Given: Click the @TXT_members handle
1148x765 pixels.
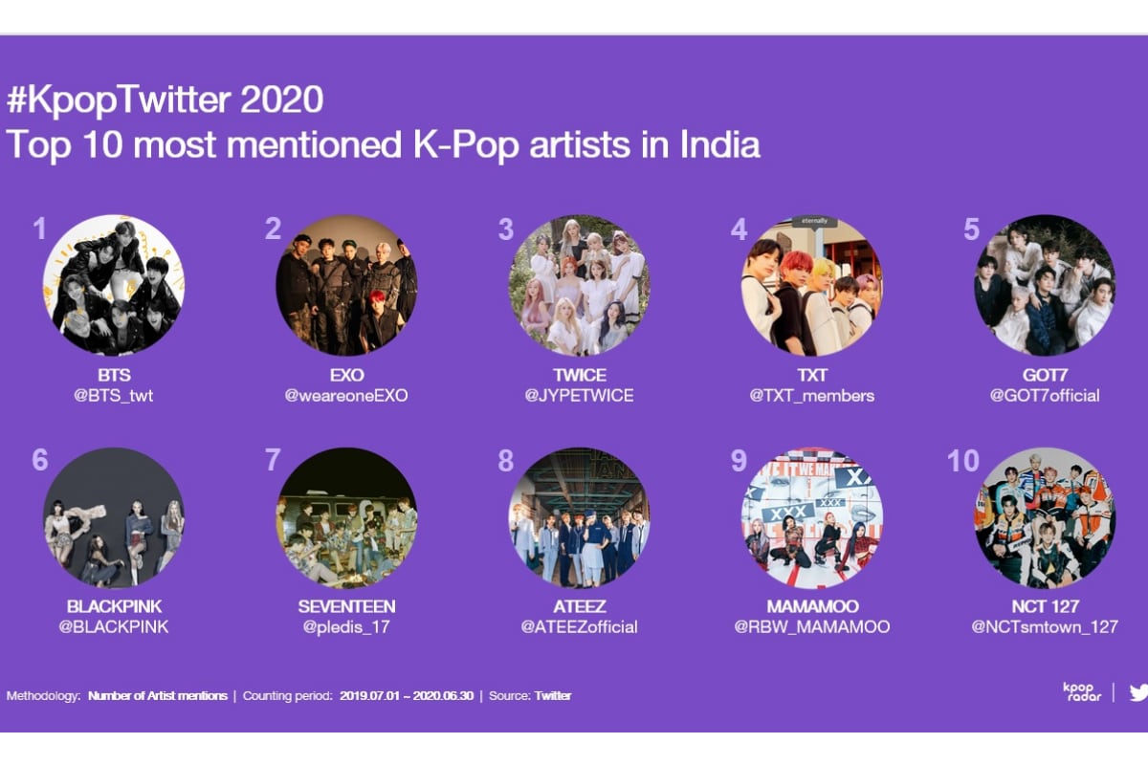Looking at the screenshot, I should tap(812, 395).
